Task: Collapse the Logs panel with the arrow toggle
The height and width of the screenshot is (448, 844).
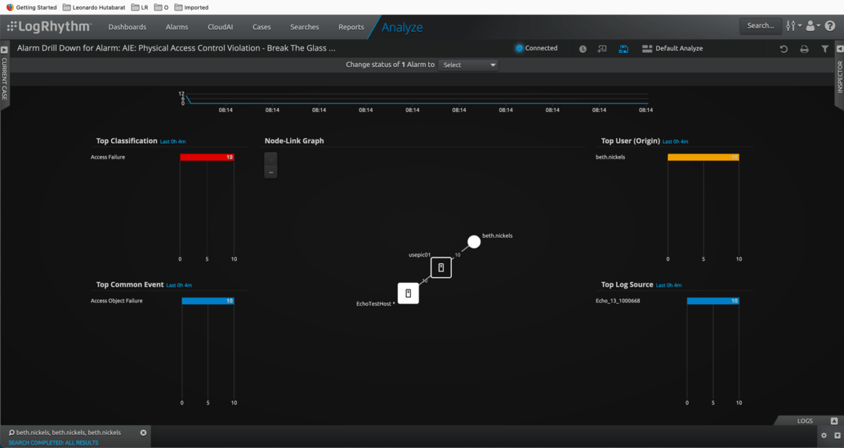Action: [x=834, y=421]
